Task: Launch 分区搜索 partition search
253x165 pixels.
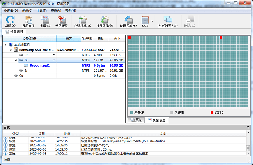Action: click(x=61, y=21)
